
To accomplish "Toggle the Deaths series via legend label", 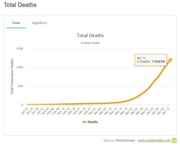I will [x=93, y=122].
